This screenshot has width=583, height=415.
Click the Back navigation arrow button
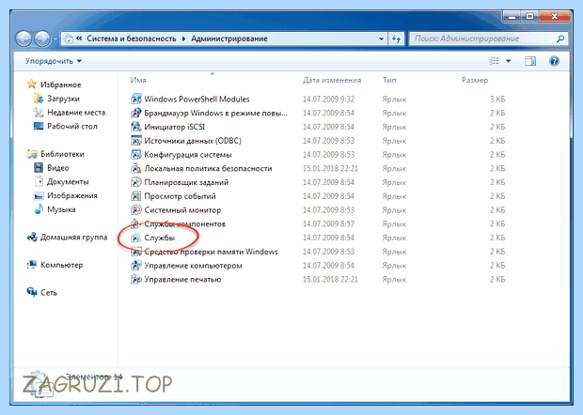pyautogui.click(x=24, y=38)
